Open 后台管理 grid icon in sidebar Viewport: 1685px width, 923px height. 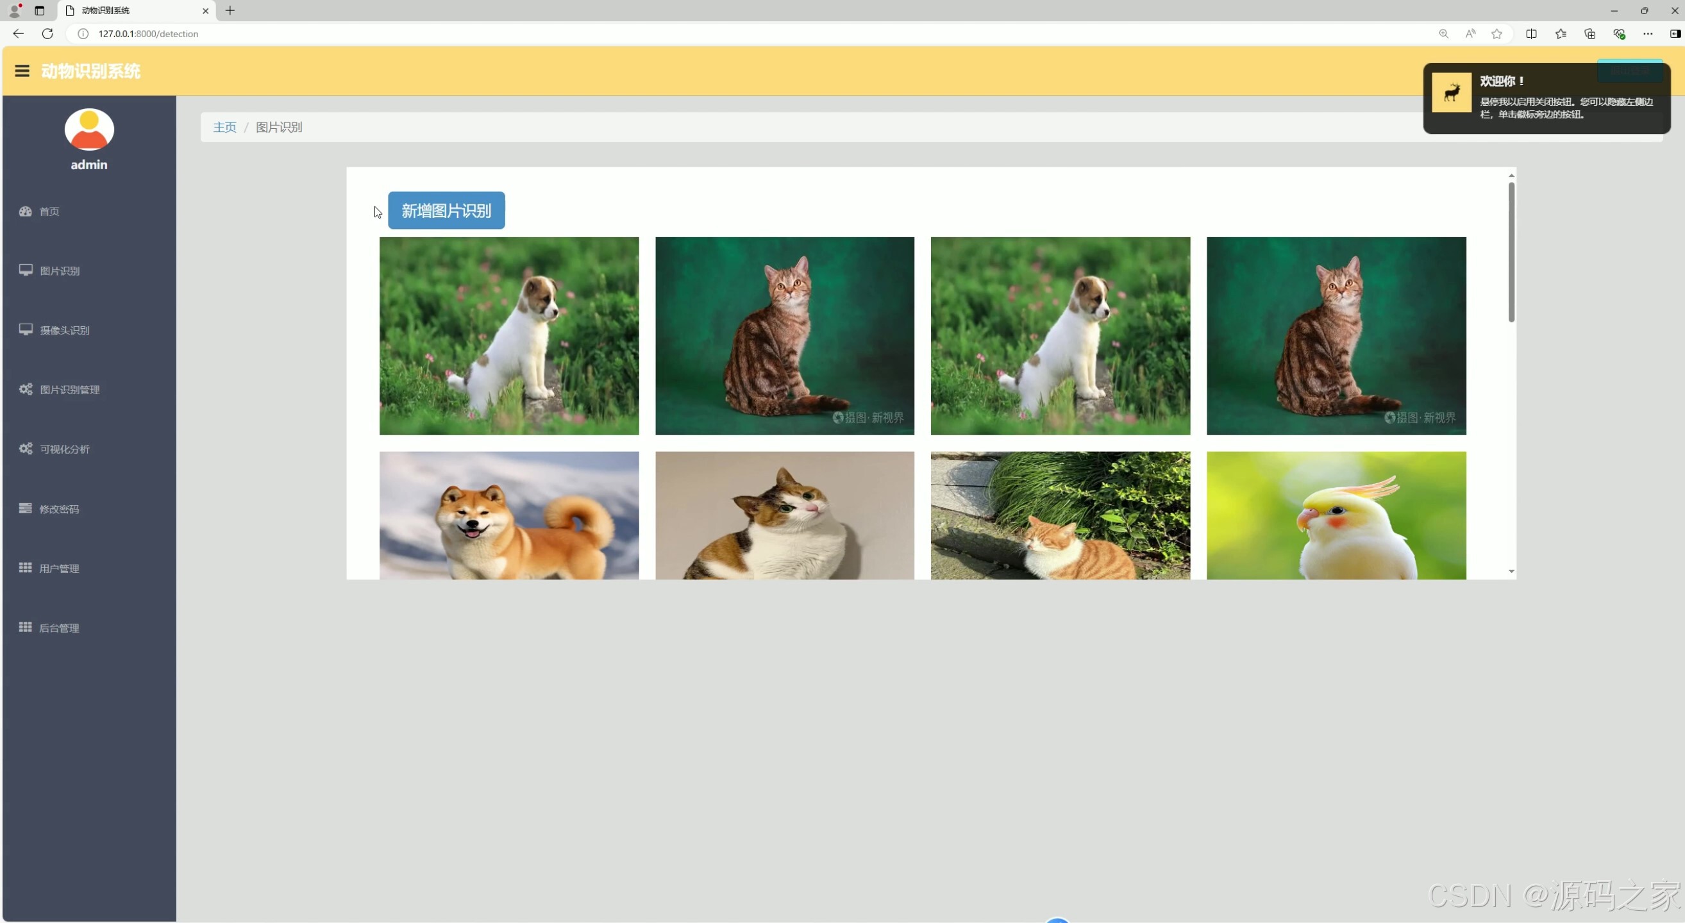point(26,627)
